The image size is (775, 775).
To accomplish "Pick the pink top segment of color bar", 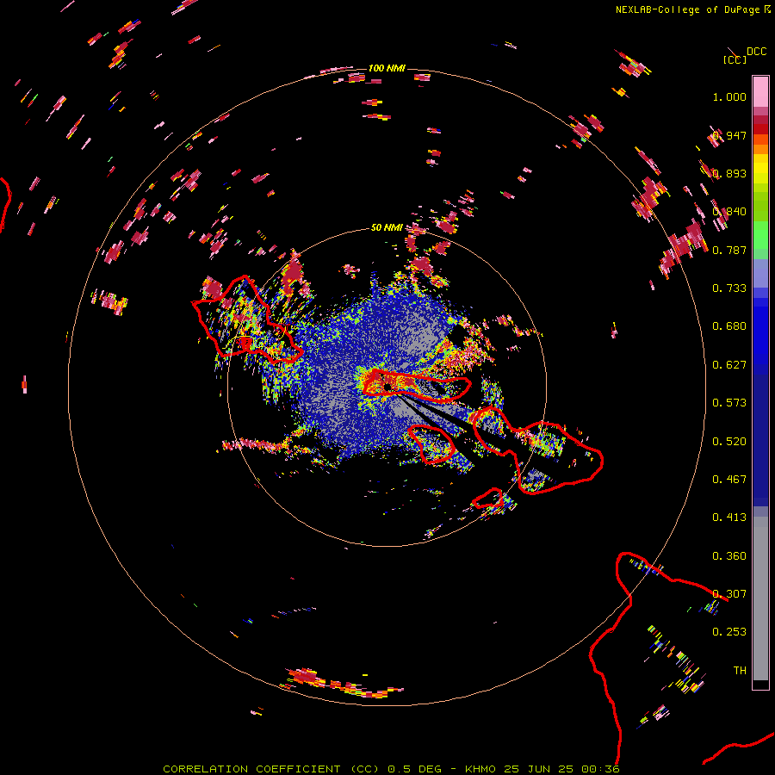I will [760, 92].
